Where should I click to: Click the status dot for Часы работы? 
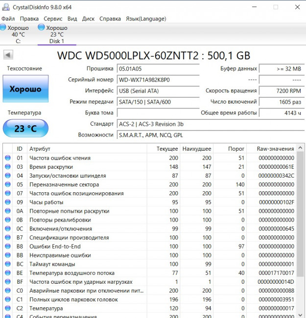[8, 202]
